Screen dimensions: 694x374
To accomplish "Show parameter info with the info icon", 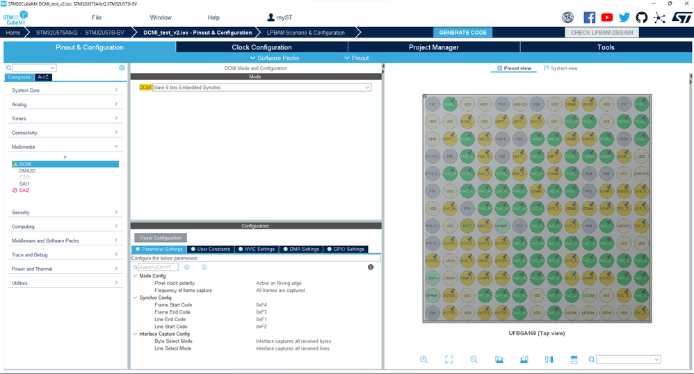I will [371, 267].
